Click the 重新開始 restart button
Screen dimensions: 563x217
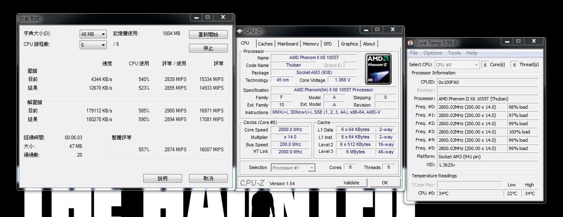[x=208, y=34]
